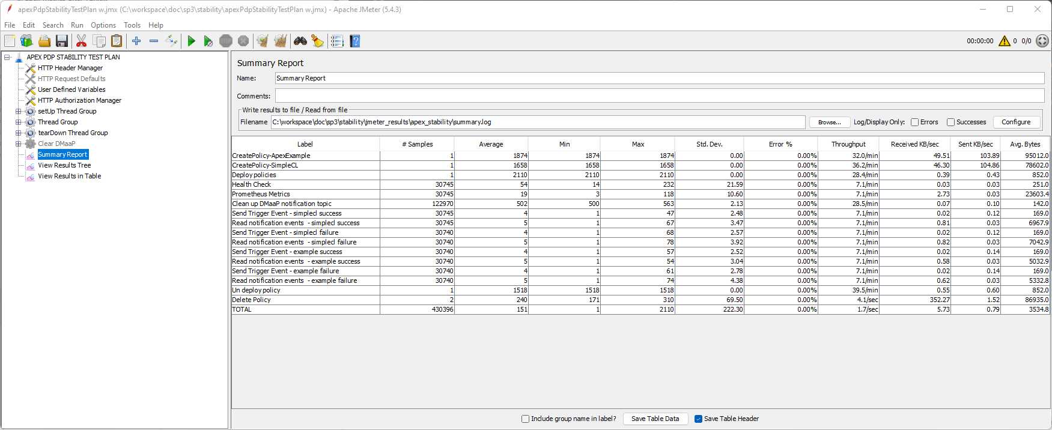This screenshot has width=1052, height=430.
Task: Select View Results Tree listener
Action: point(64,165)
